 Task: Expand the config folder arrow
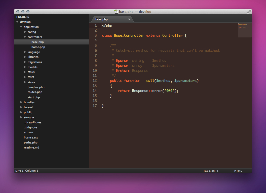[25, 32]
